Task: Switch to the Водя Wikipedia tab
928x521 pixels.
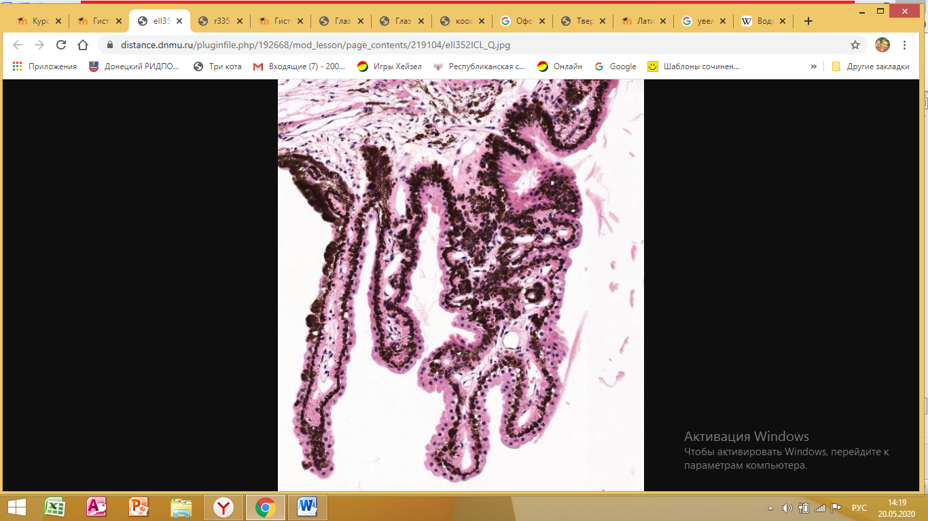Action: [765, 21]
